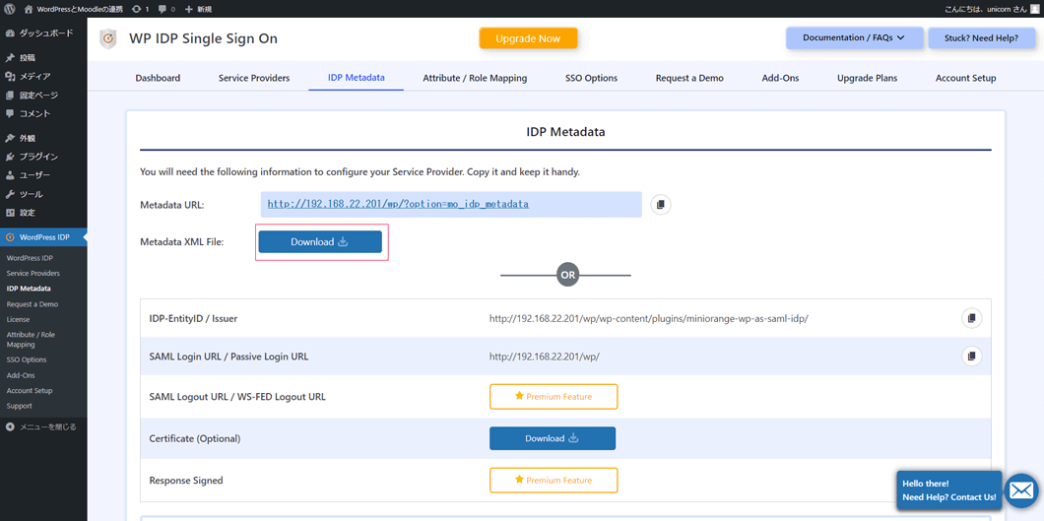
Task: Open the Metadata URL link
Action: (398, 204)
